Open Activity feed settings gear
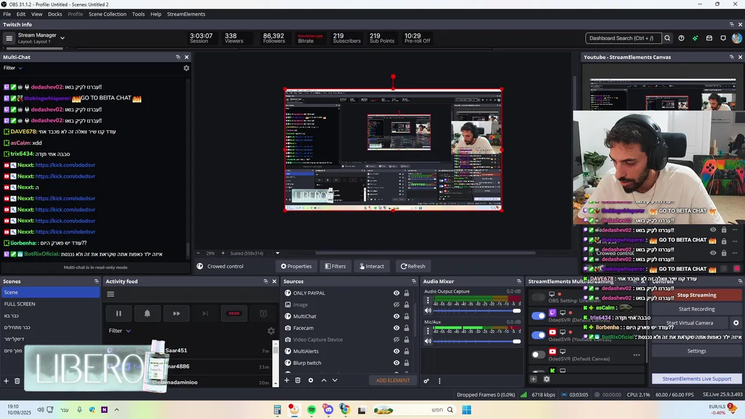Viewport: 745px width, 419px height. tap(271, 331)
